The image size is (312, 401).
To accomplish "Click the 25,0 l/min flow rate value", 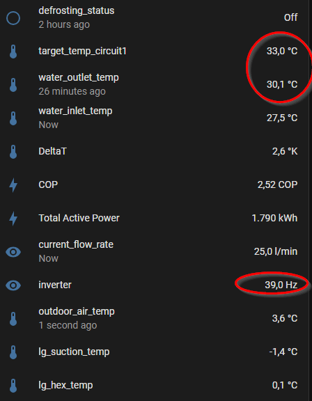I will point(276,251).
